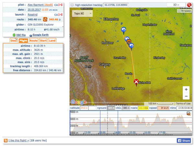Toggle the high-resolution tracklog checkbox
The height and width of the screenshot is (146, 195).
click(72, 5)
